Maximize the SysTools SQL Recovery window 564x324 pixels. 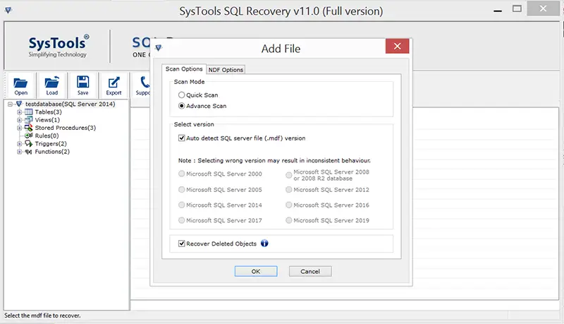click(x=517, y=9)
